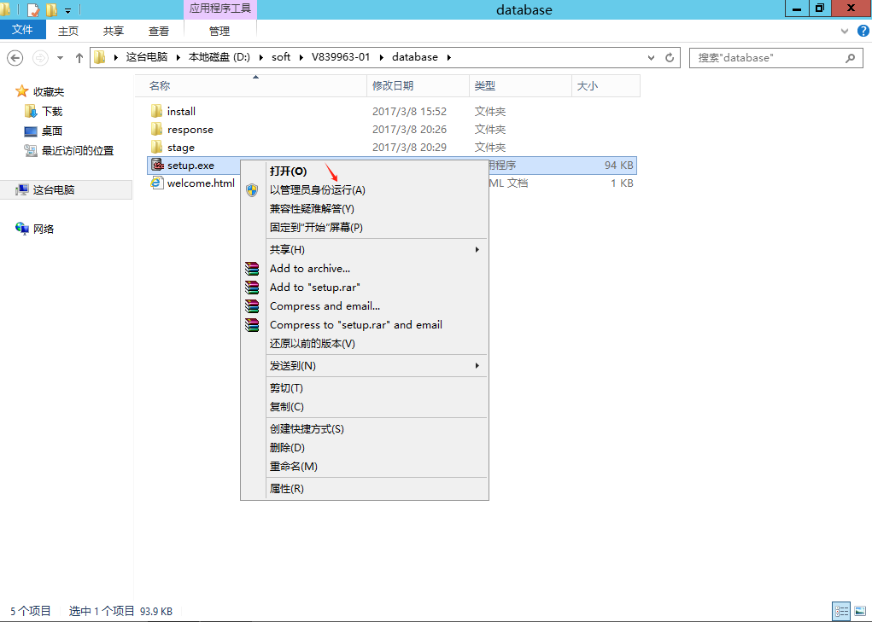Open 下载 in the navigation pane
This screenshot has width=872, height=622.
52,111
